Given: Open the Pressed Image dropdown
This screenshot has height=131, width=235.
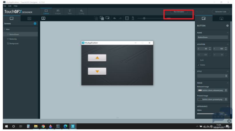Looking at the screenshot, I should 212,100.
